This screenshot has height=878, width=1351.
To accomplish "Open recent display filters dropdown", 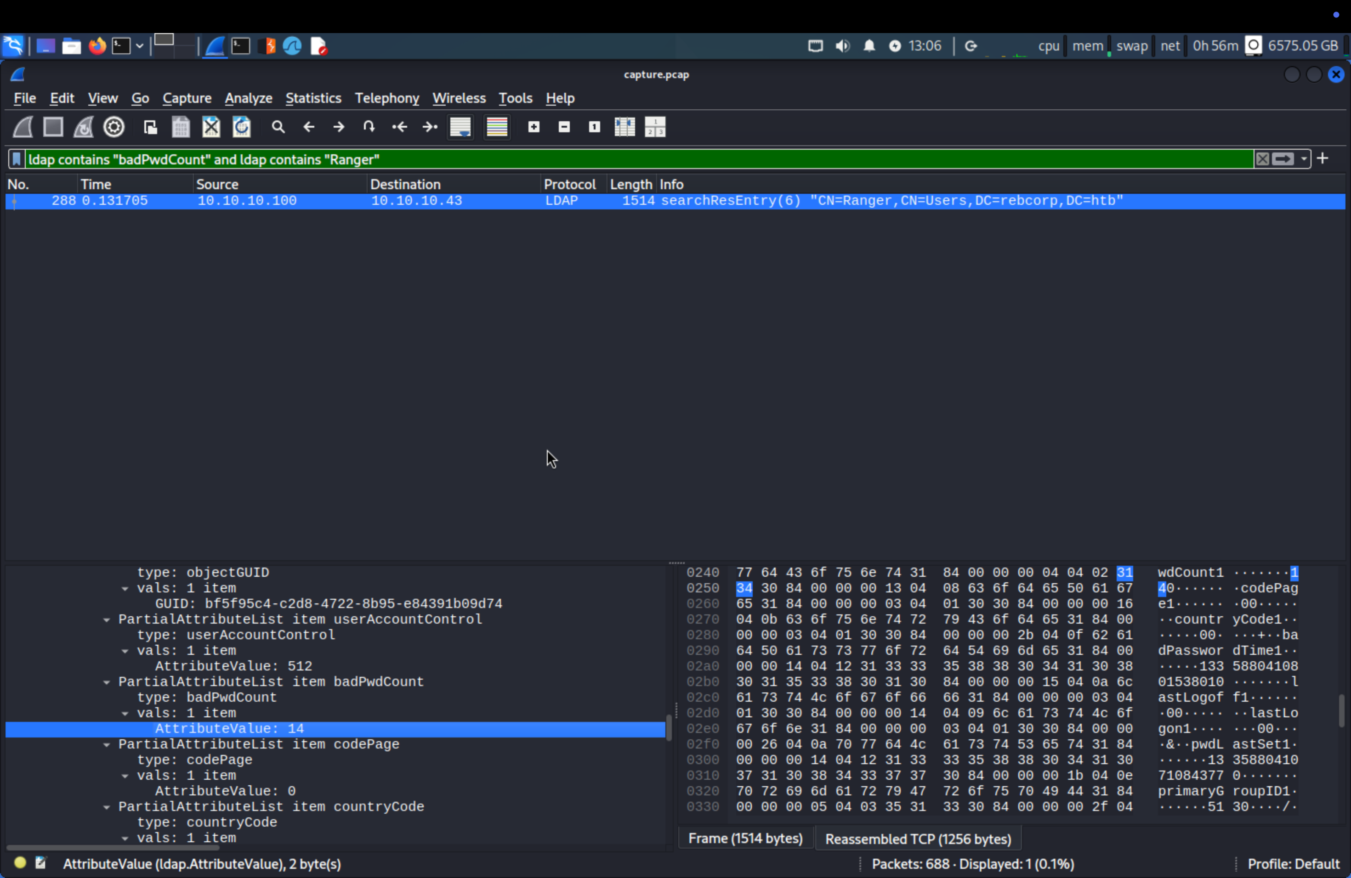I will point(1304,159).
